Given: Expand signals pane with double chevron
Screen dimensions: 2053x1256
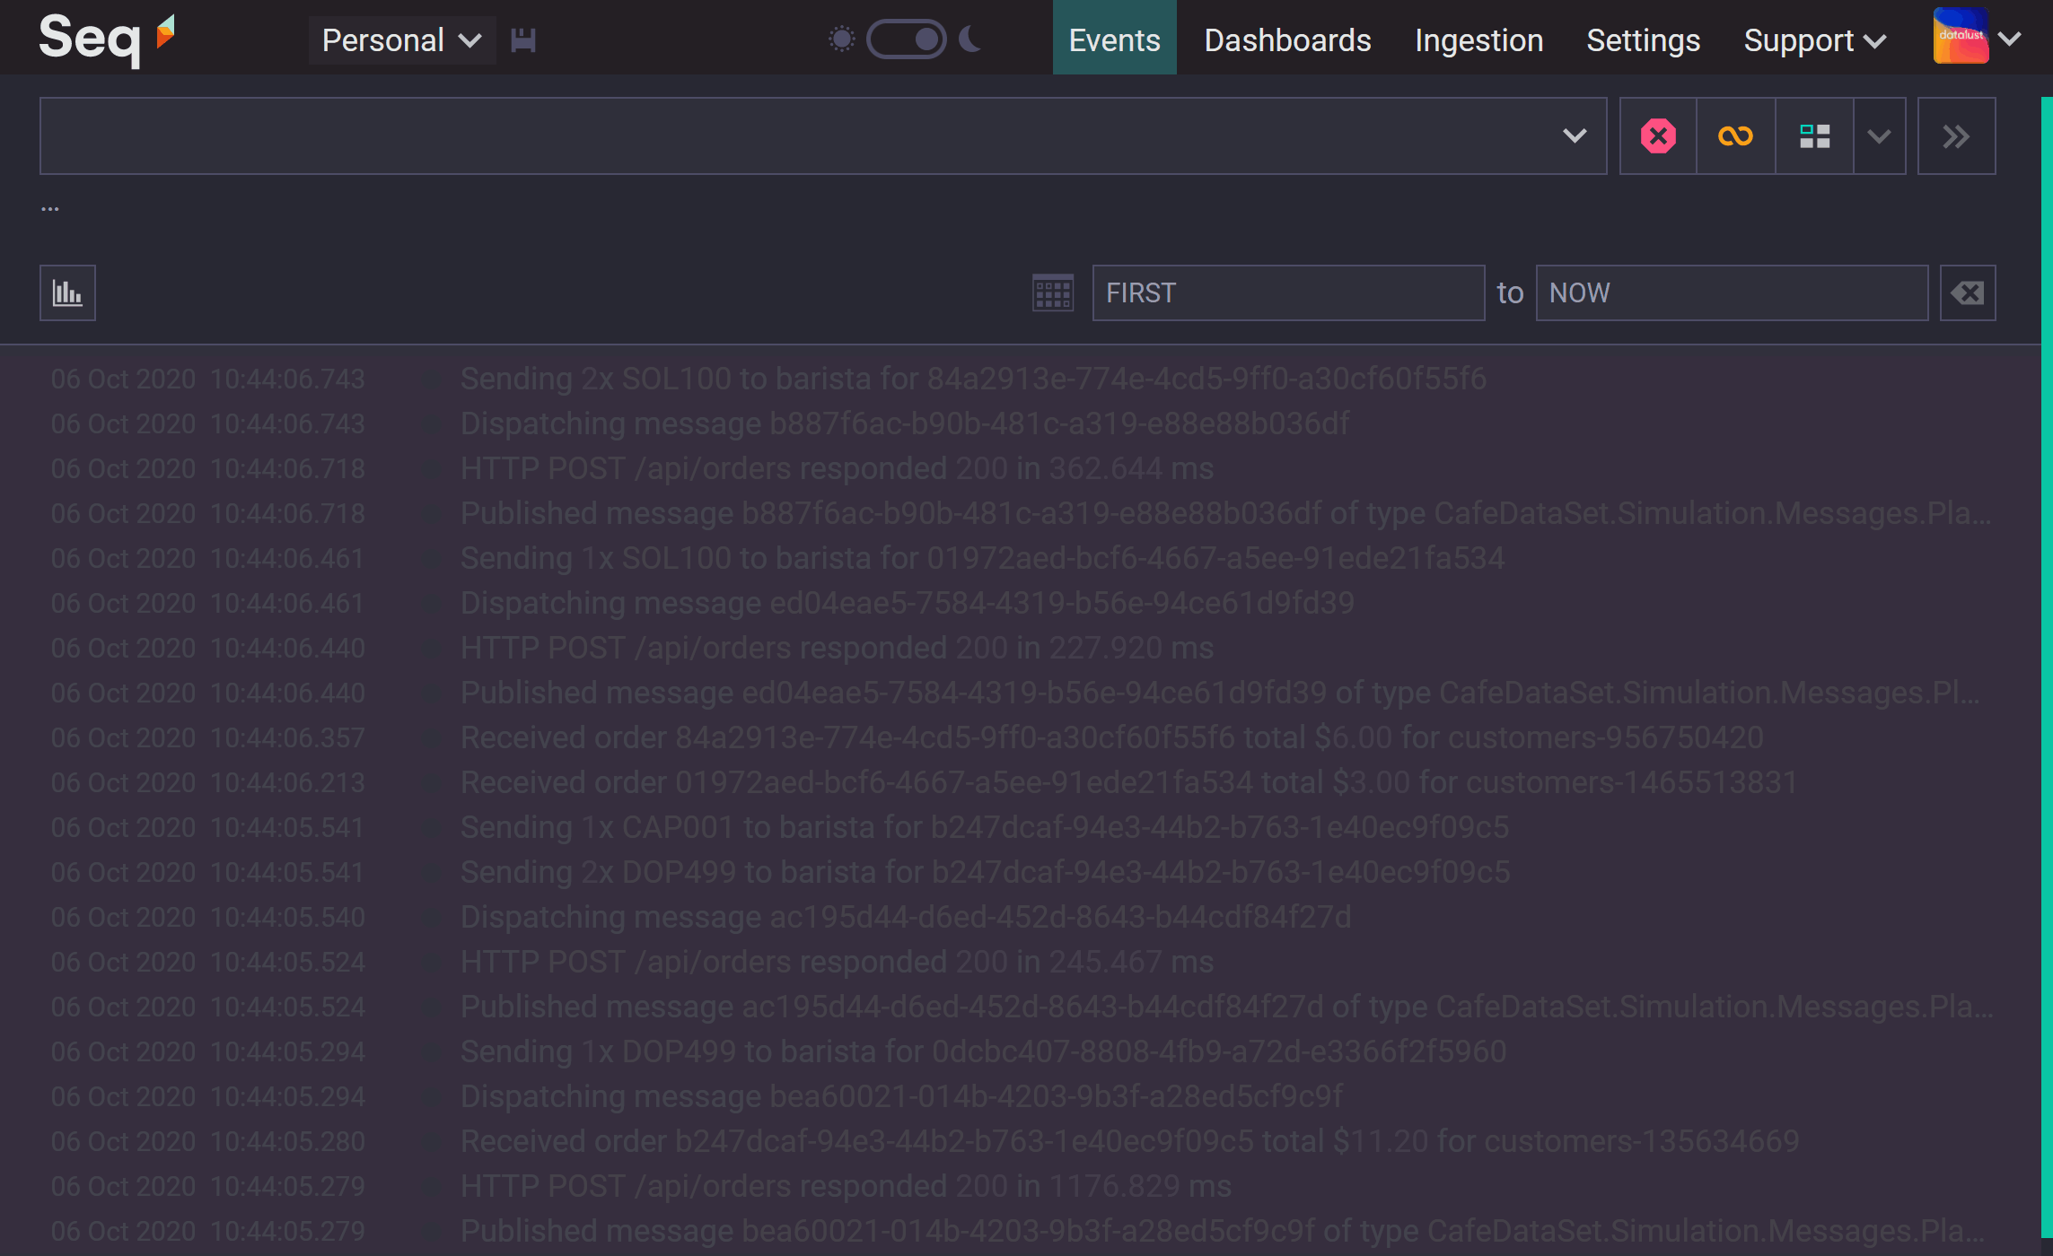Looking at the screenshot, I should point(1956,136).
